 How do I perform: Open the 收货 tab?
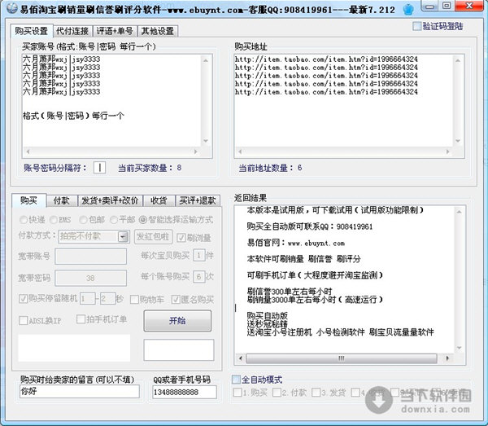159,200
